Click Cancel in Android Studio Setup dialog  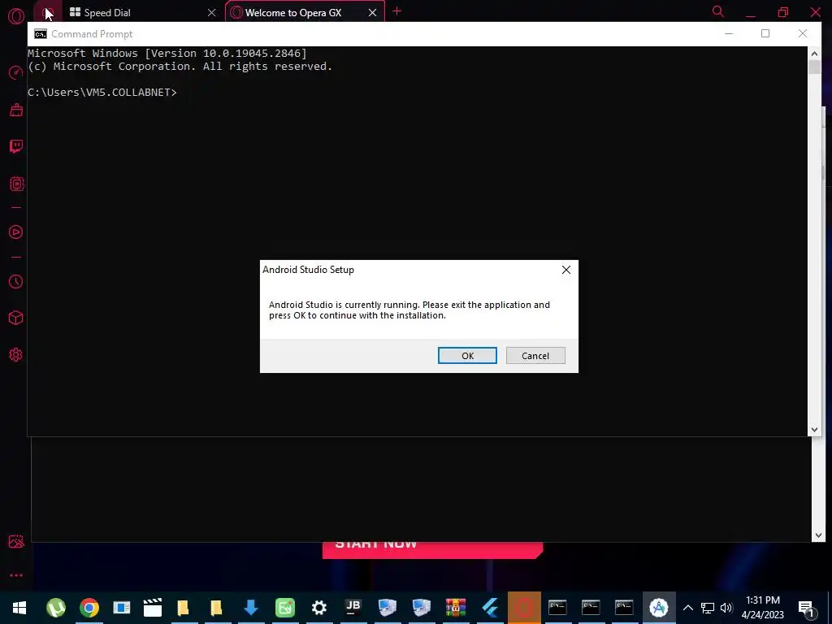pyautogui.click(x=535, y=356)
